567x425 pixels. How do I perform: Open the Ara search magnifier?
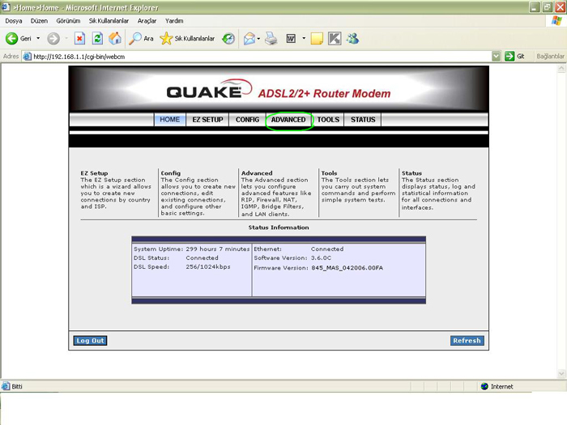135,38
